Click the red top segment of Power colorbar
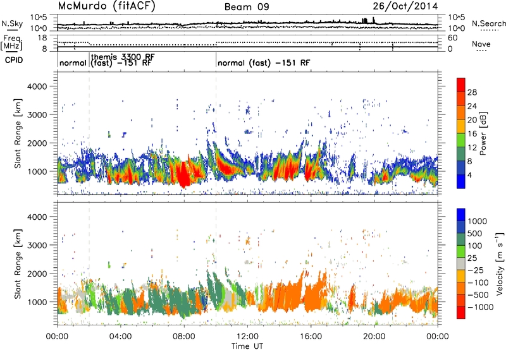506x350 pixels. [461, 85]
